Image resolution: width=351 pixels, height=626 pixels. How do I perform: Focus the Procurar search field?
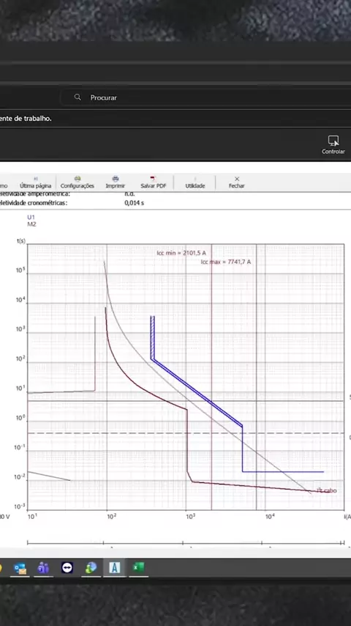205,97
